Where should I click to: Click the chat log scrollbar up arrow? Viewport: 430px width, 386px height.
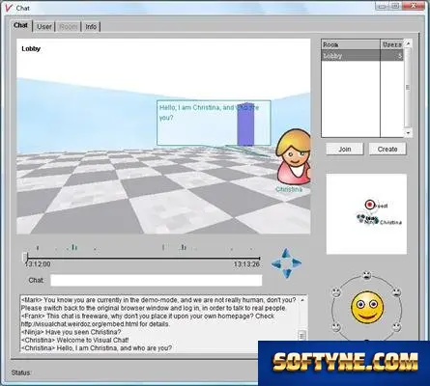coord(302,300)
